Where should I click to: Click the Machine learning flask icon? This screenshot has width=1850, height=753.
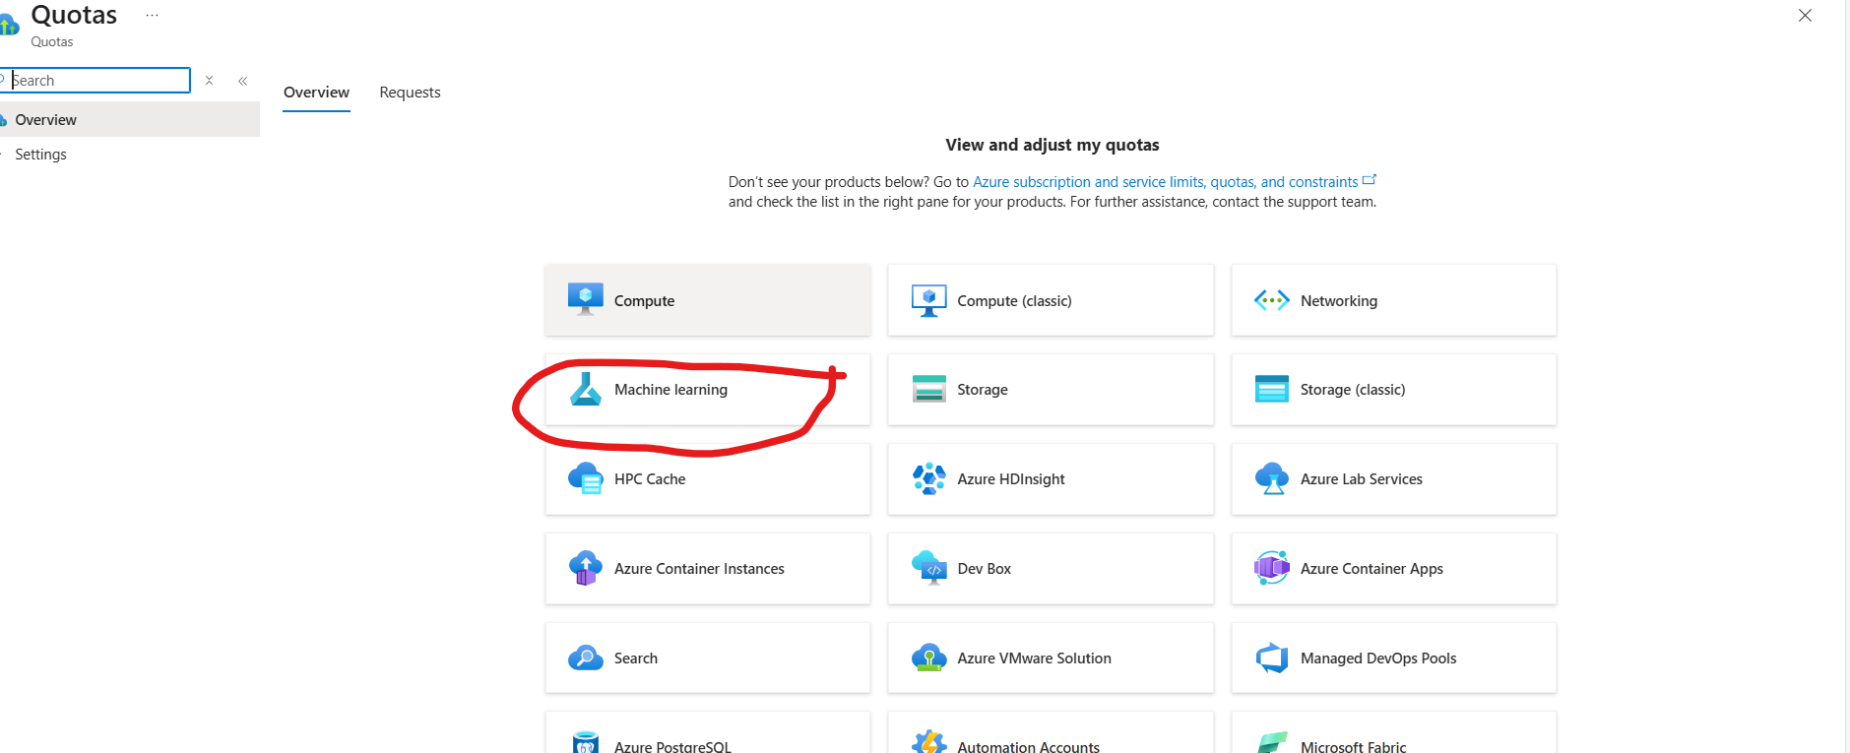(x=586, y=389)
